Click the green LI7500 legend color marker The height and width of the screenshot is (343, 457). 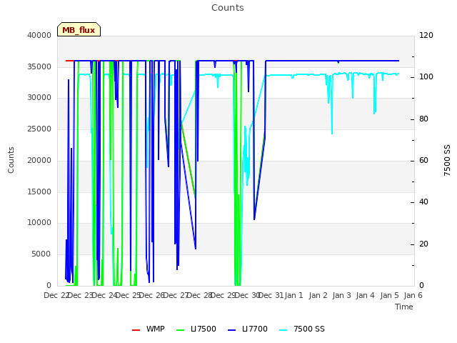point(181,330)
